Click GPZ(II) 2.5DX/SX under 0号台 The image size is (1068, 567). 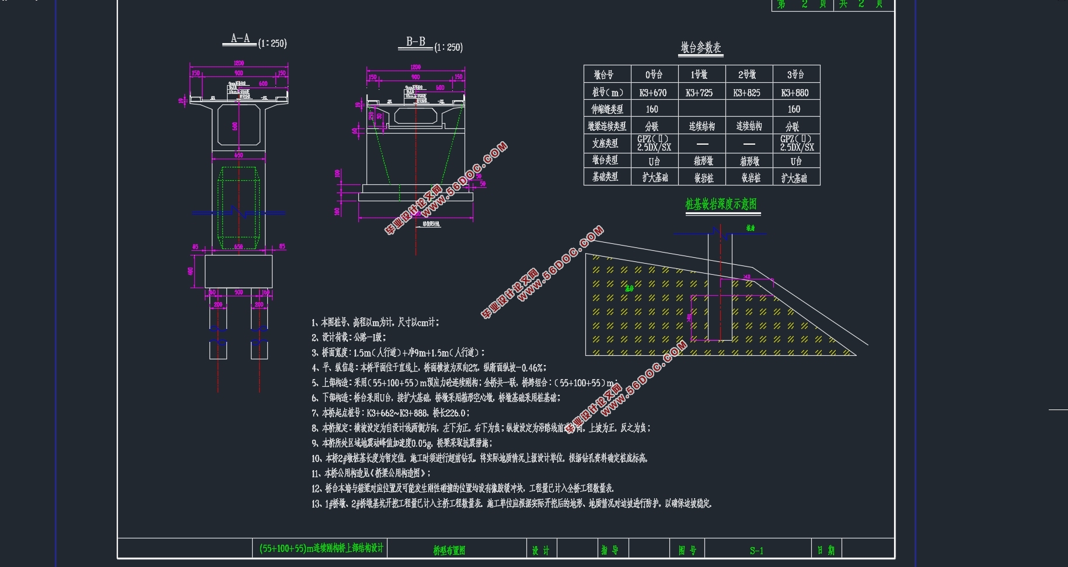pyautogui.click(x=654, y=143)
